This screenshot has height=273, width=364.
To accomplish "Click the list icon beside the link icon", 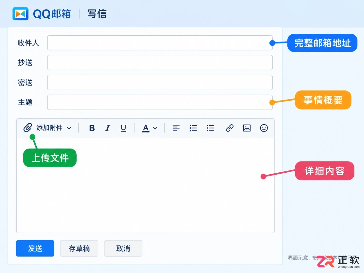I will [210, 128].
